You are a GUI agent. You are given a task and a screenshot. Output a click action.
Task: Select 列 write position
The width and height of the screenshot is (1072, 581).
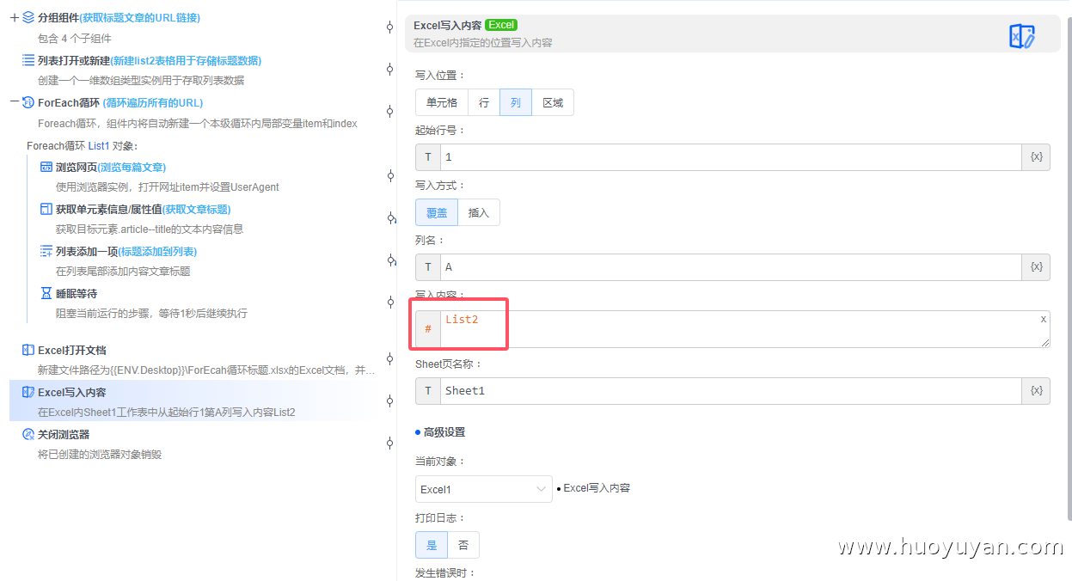tap(516, 102)
